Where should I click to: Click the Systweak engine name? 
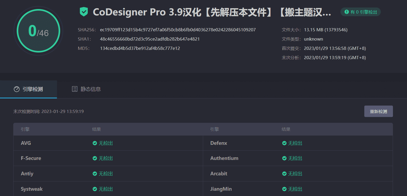point(32,189)
